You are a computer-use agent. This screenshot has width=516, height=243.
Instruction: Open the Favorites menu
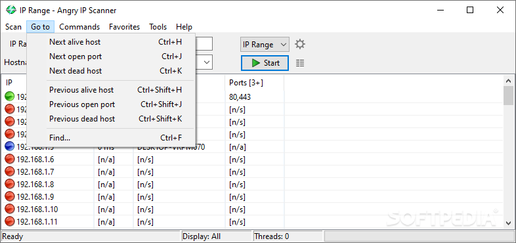click(124, 27)
